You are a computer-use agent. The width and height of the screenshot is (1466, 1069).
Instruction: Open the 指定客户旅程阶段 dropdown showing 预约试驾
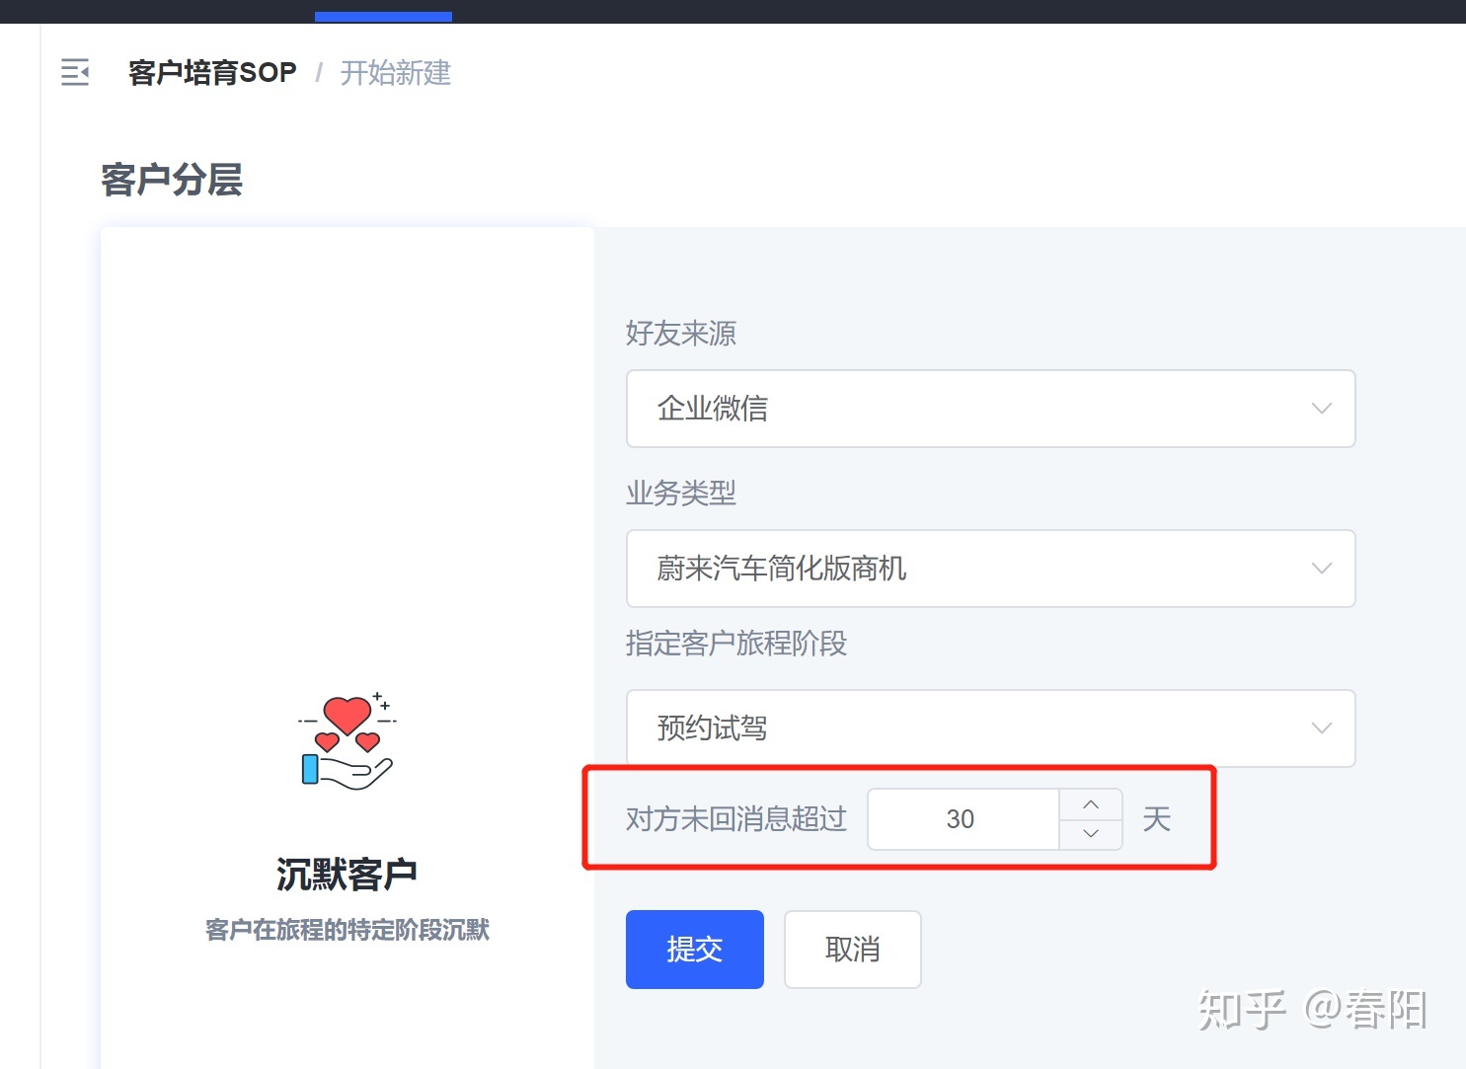point(990,728)
